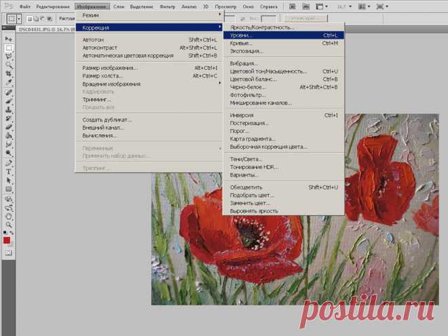Select the Dodge tool

[x=9, y=153]
